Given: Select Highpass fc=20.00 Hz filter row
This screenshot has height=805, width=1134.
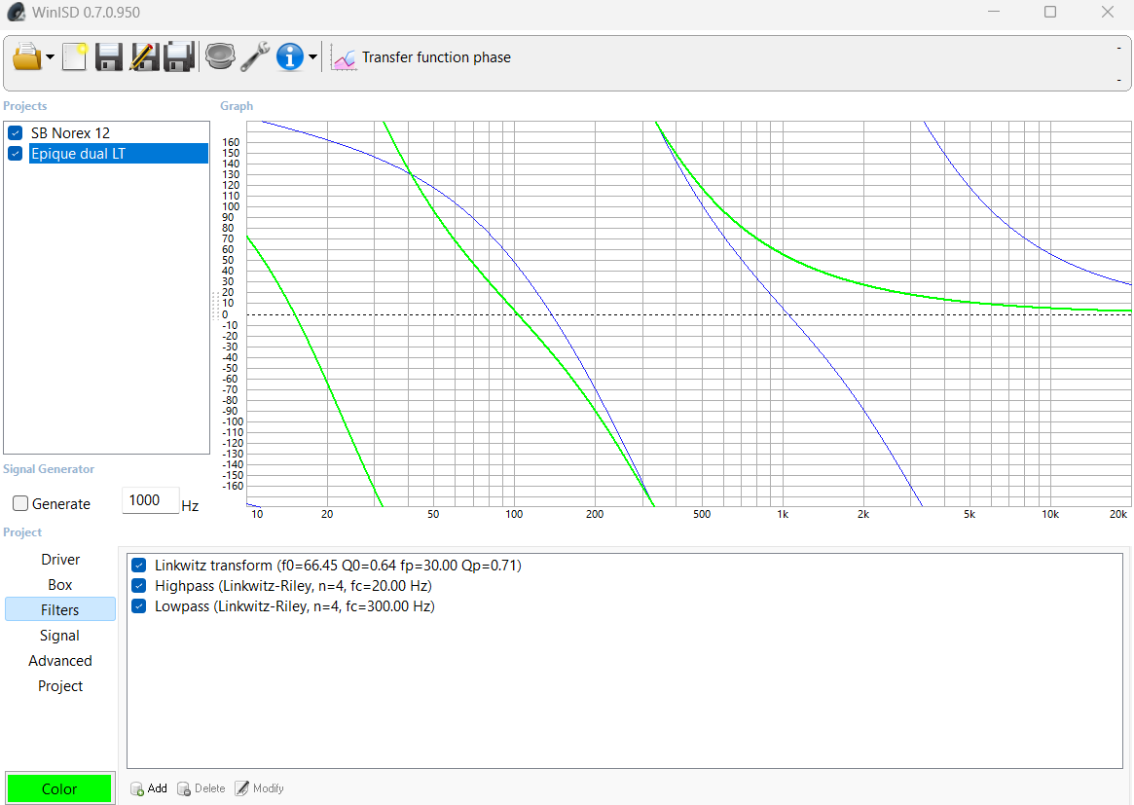Looking at the screenshot, I should (293, 585).
